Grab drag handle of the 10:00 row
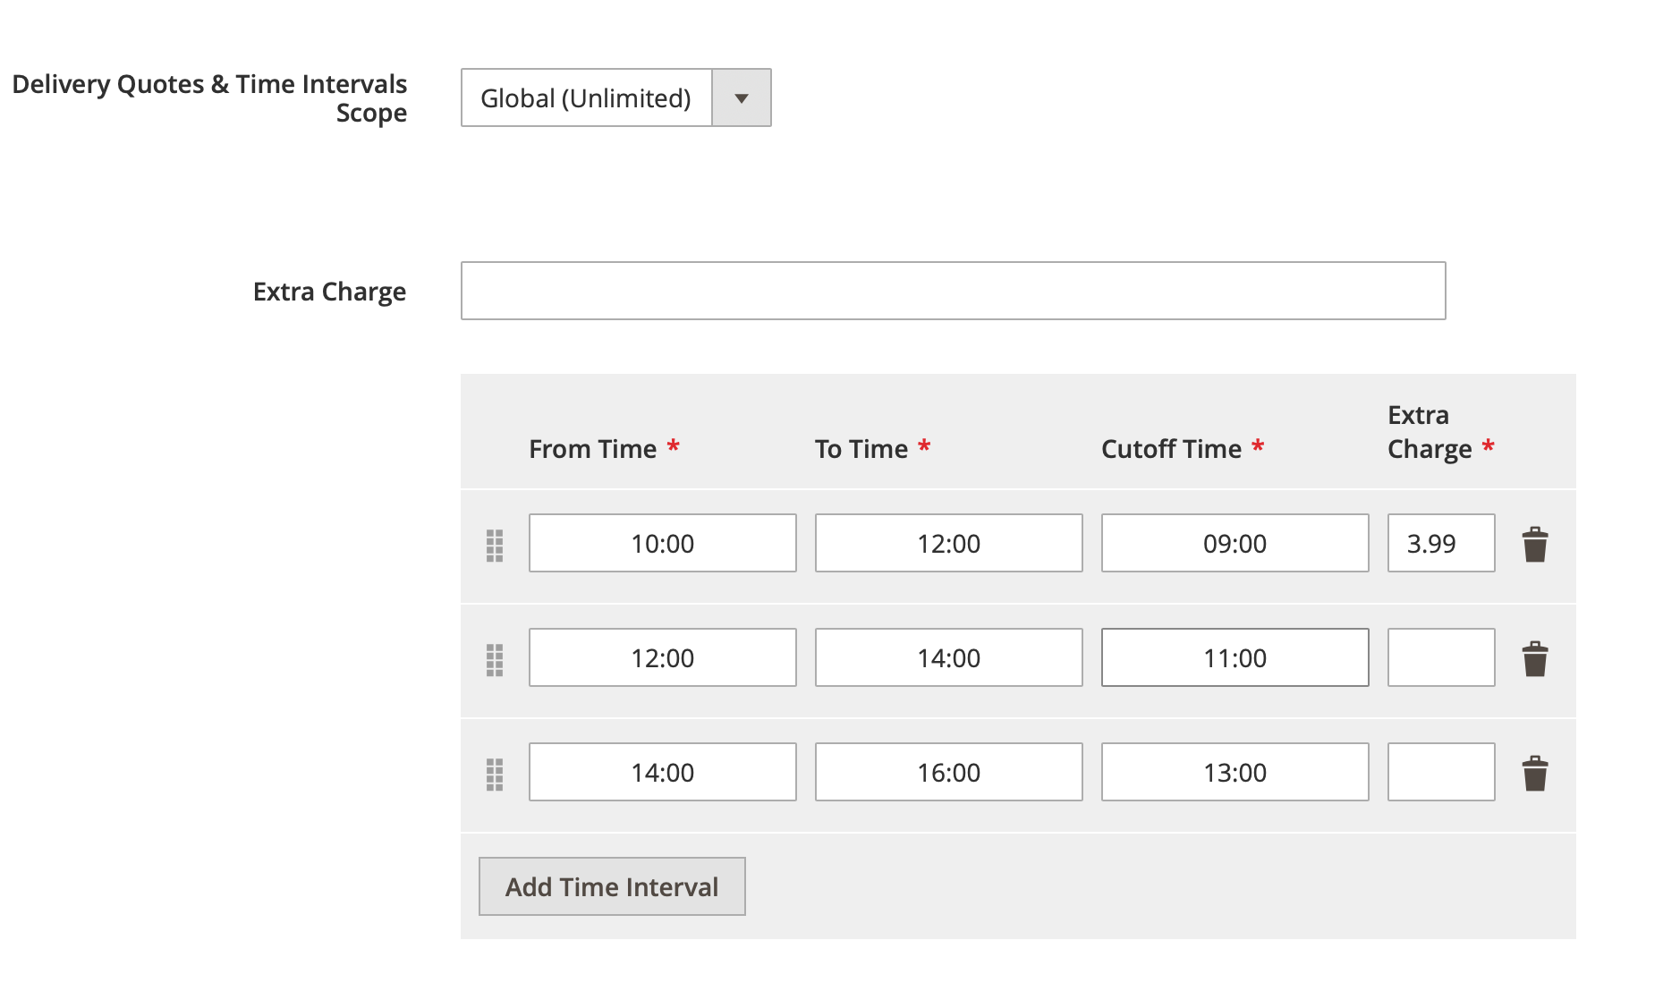The width and height of the screenshot is (1680, 991). (x=495, y=545)
